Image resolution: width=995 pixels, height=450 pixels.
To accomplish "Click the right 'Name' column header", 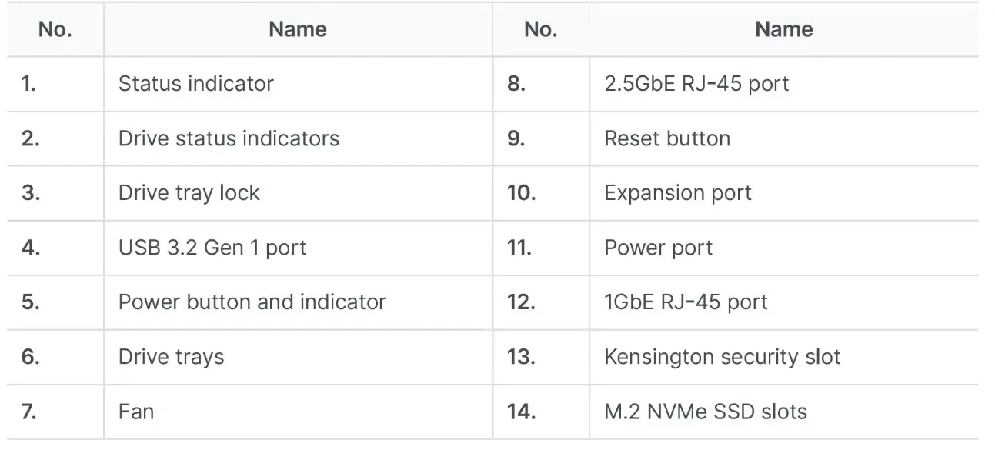I will click(x=784, y=29).
